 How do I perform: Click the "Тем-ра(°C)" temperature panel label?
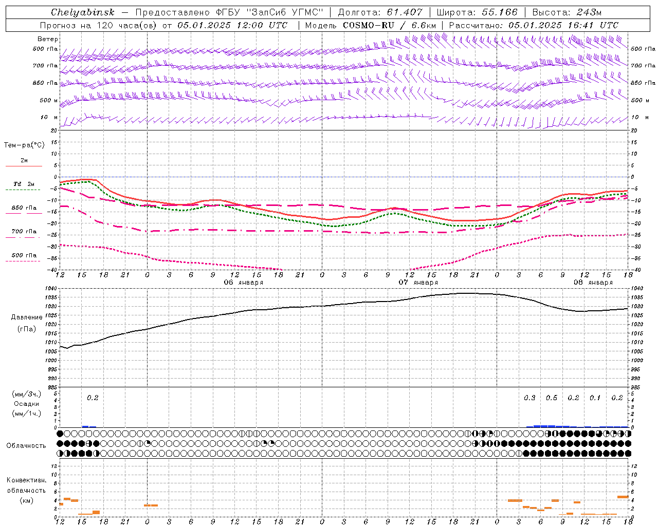tap(24, 145)
